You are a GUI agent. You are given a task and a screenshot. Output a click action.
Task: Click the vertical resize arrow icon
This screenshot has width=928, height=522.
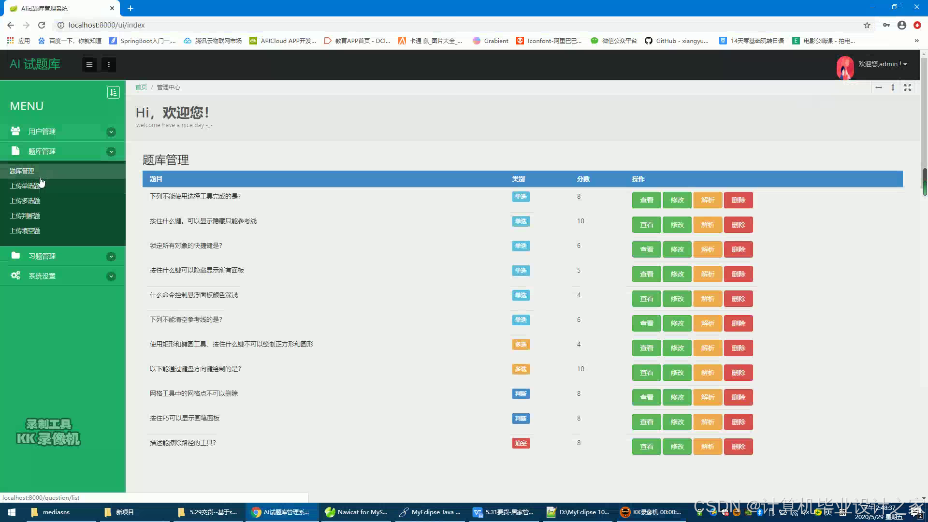(893, 87)
